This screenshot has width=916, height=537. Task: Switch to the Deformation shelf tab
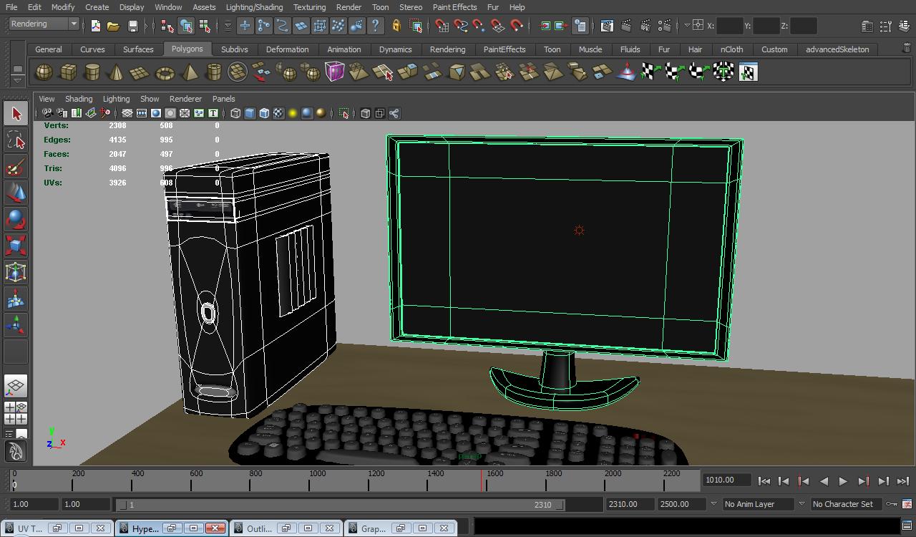287,49
